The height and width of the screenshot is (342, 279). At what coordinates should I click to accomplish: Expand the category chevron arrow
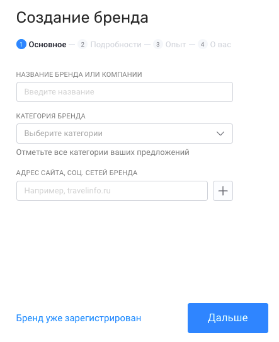click(220, 134)
